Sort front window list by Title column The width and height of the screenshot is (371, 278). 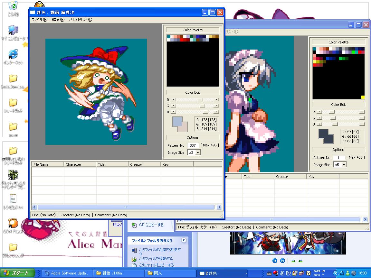point(112,164)
